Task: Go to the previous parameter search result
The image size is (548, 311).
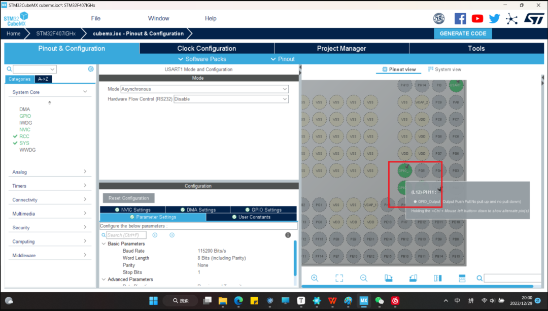Action: point(155,235)
